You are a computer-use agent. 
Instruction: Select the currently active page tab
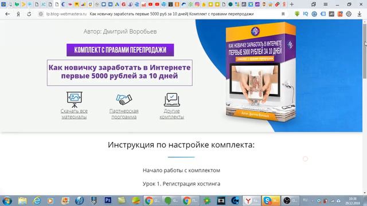point(57,4)
